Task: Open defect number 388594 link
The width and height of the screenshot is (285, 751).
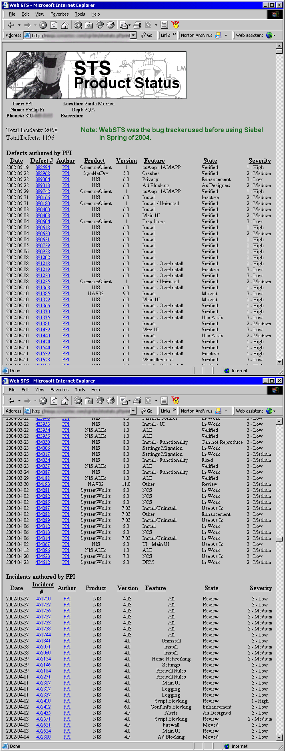Action: point(42,167)
